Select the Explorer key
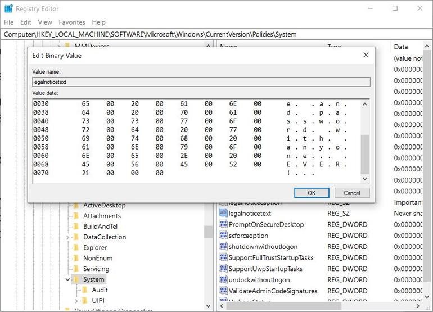The width and height of the screenshot is (433, 312). 95,248
